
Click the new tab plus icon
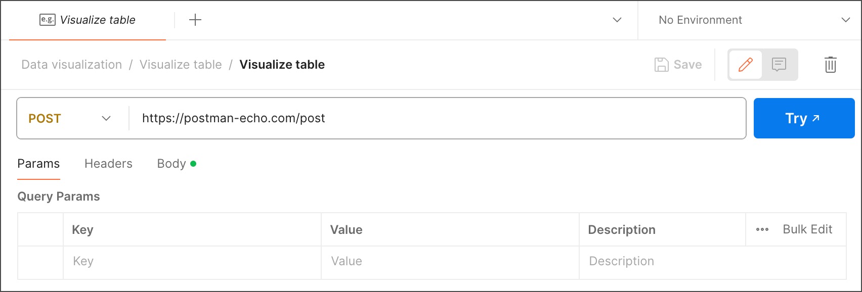tap(195, 20)
